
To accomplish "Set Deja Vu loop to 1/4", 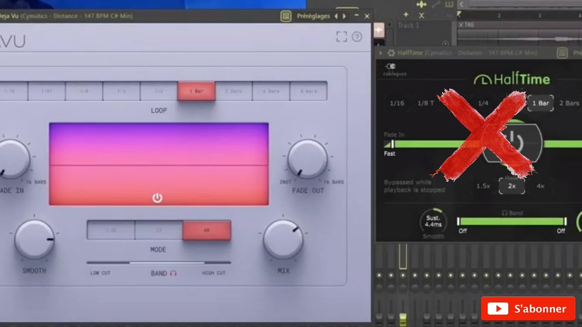I will [x=121, y=91].
